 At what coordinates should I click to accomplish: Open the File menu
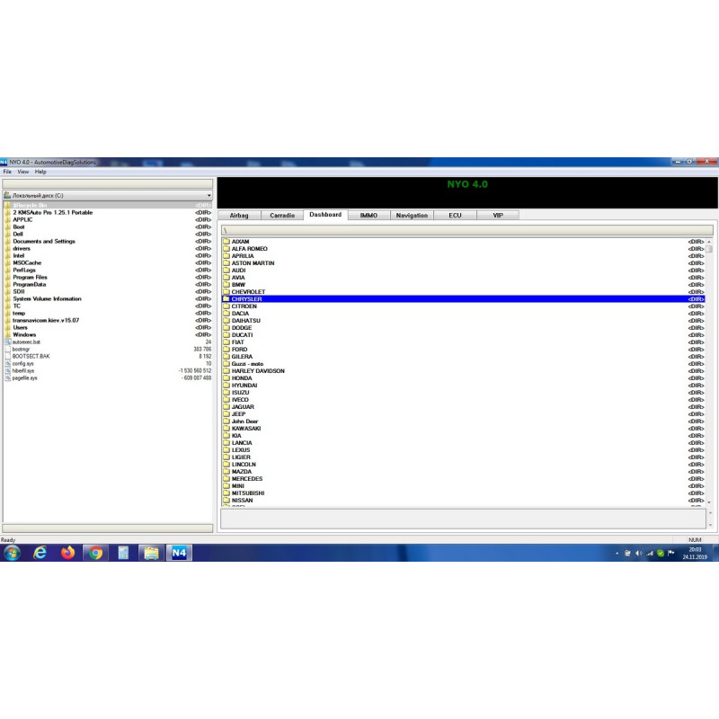(7, 172)
